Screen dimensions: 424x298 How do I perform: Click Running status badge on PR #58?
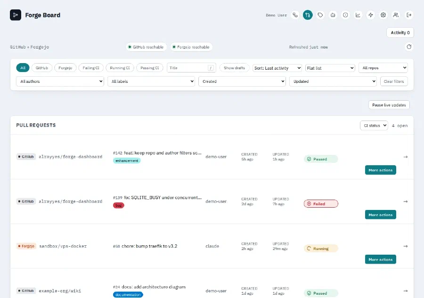(321, 249)
